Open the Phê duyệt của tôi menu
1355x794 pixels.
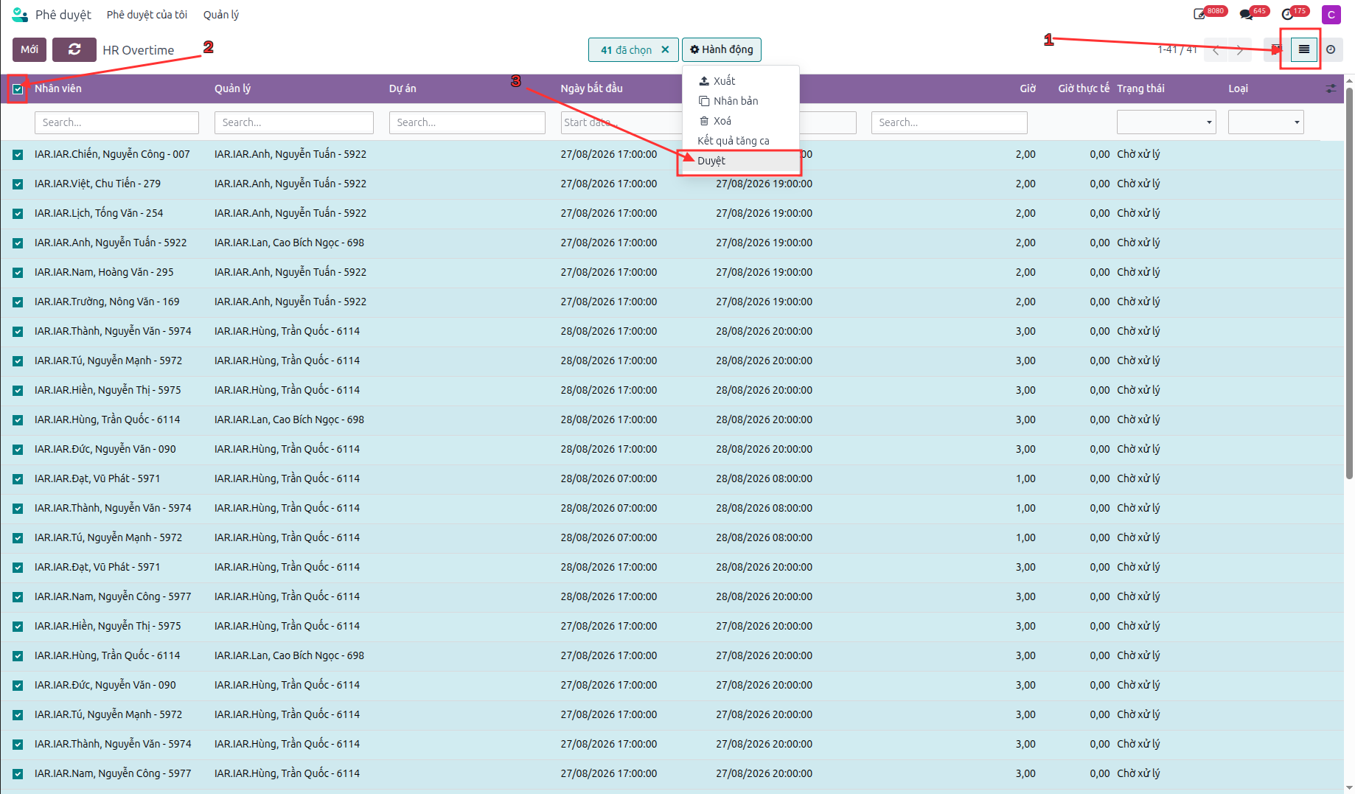coord(147,14)
